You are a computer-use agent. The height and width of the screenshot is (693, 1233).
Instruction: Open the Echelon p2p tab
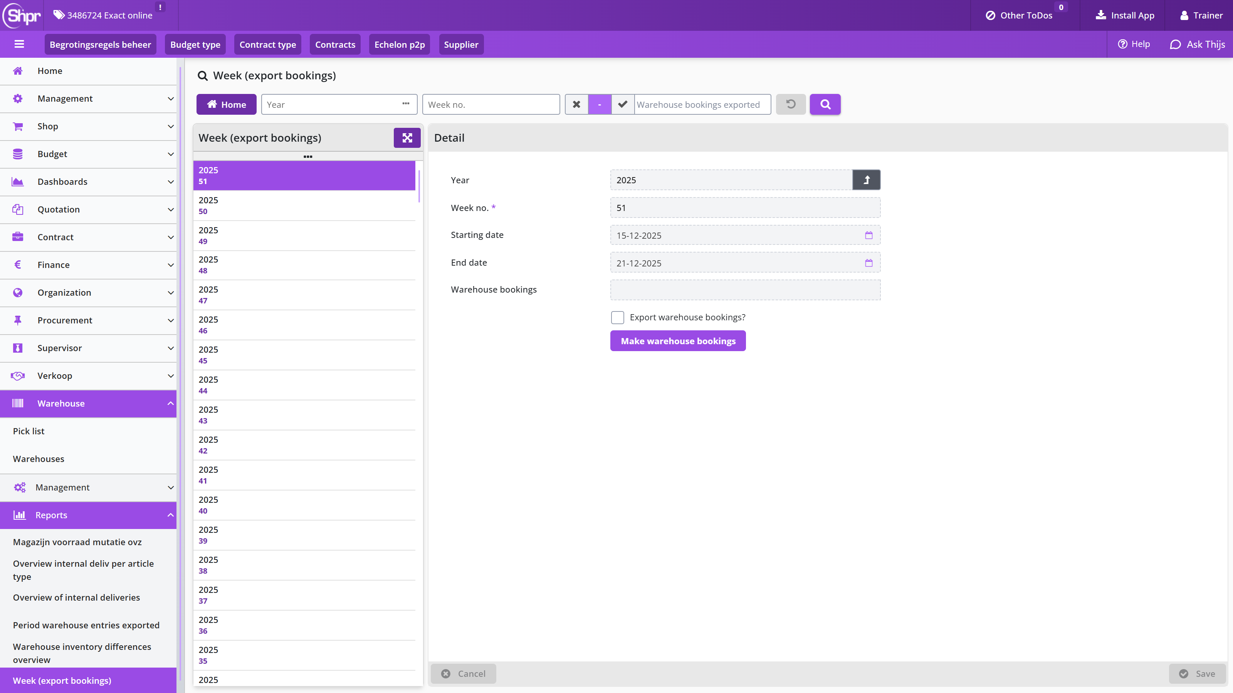tap(400, 45)
